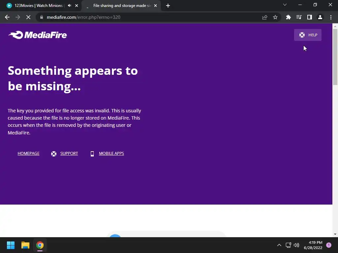The height and width of the screenshot is (253, 338).
Task: Open the tab search dropdown
Action: (x=285, y=5)
